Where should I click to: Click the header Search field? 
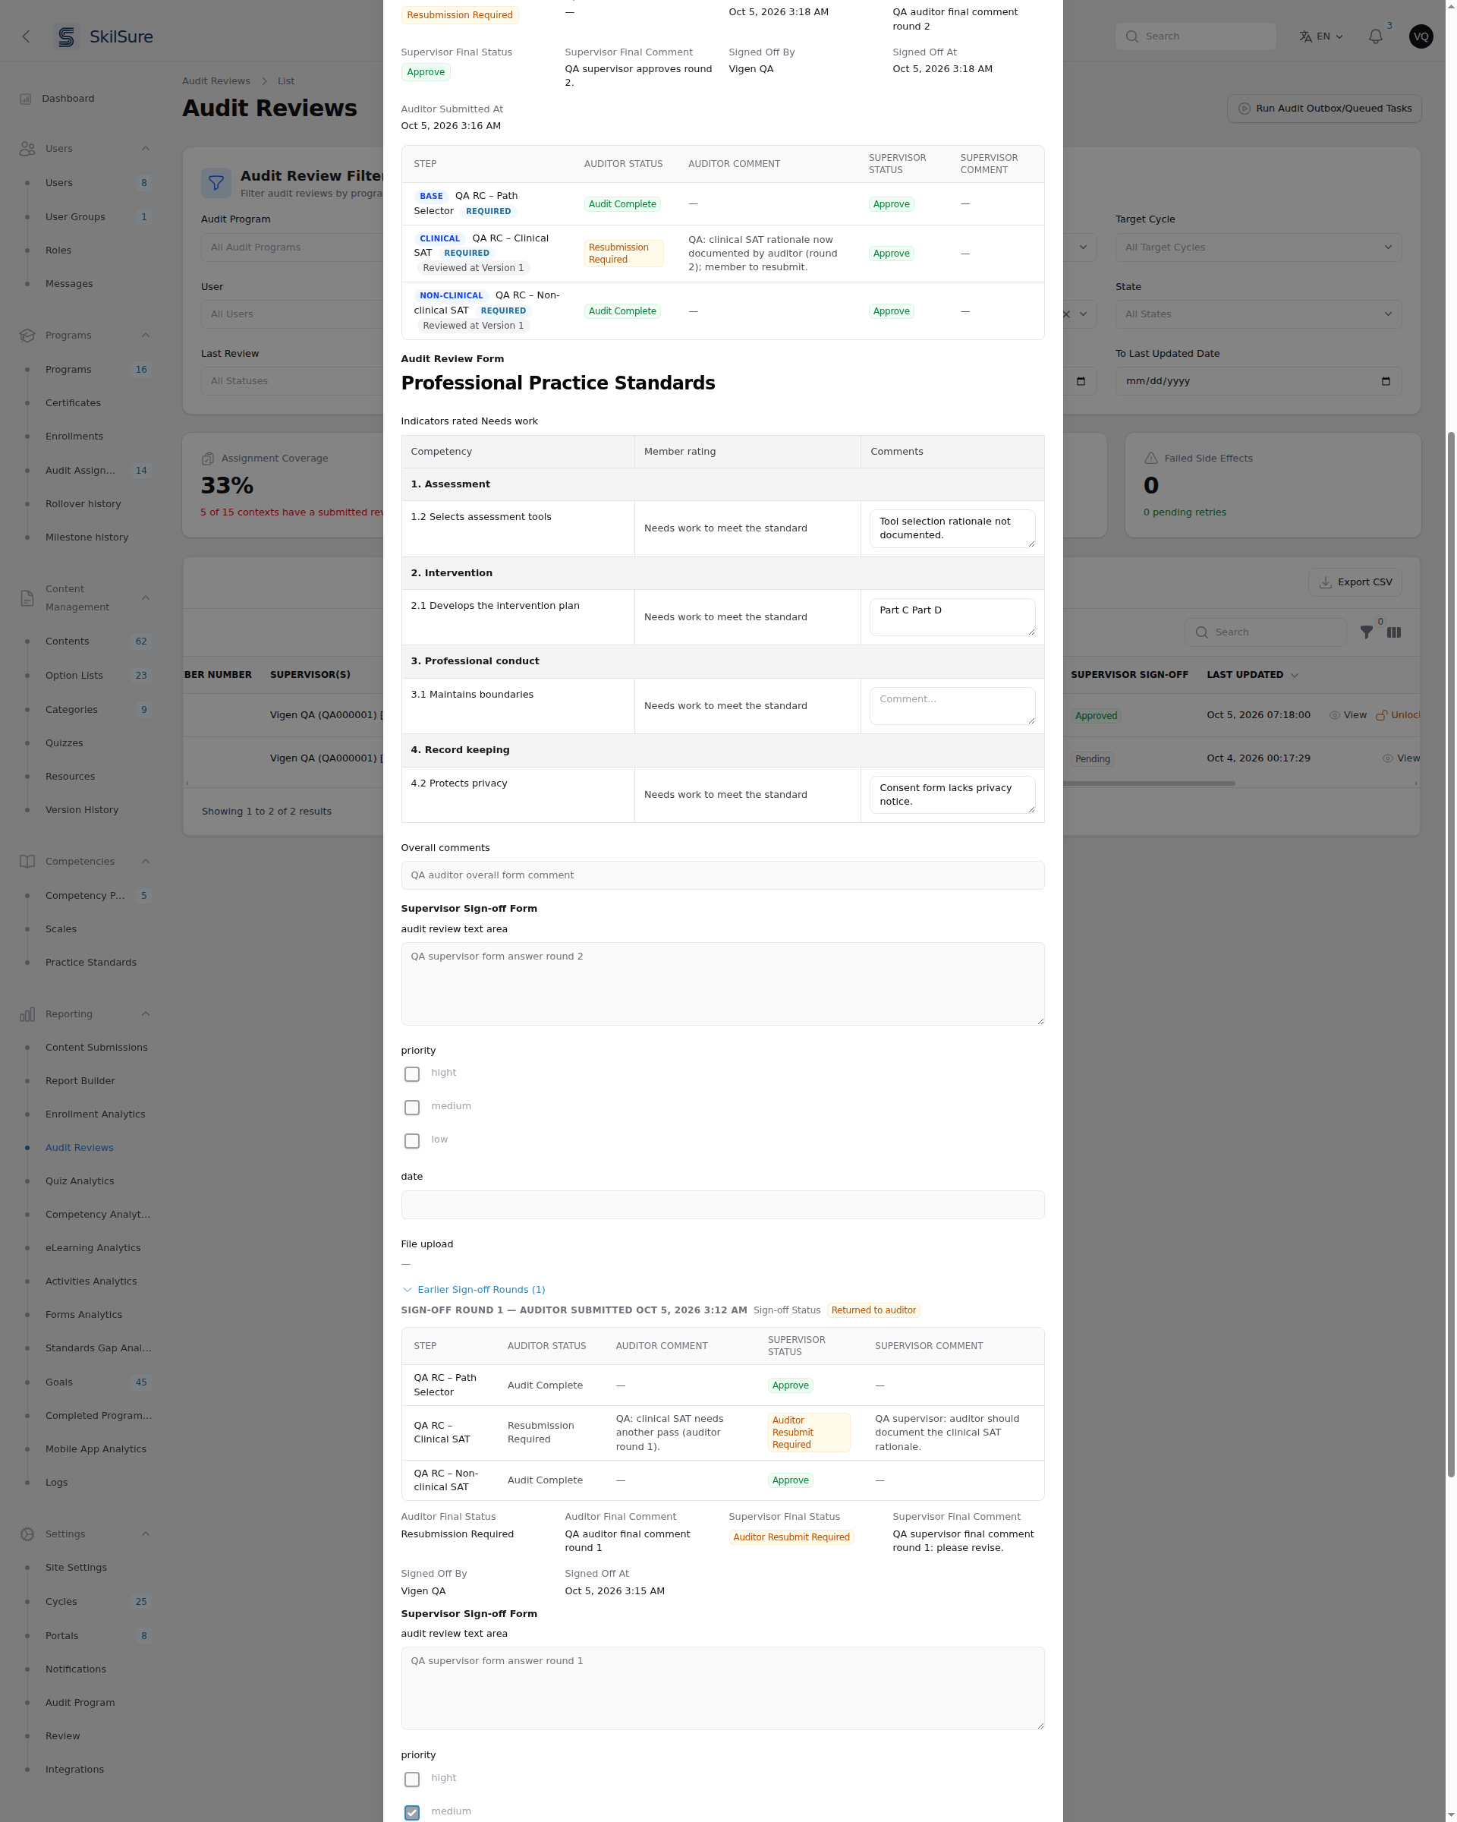pos(1195,36)
